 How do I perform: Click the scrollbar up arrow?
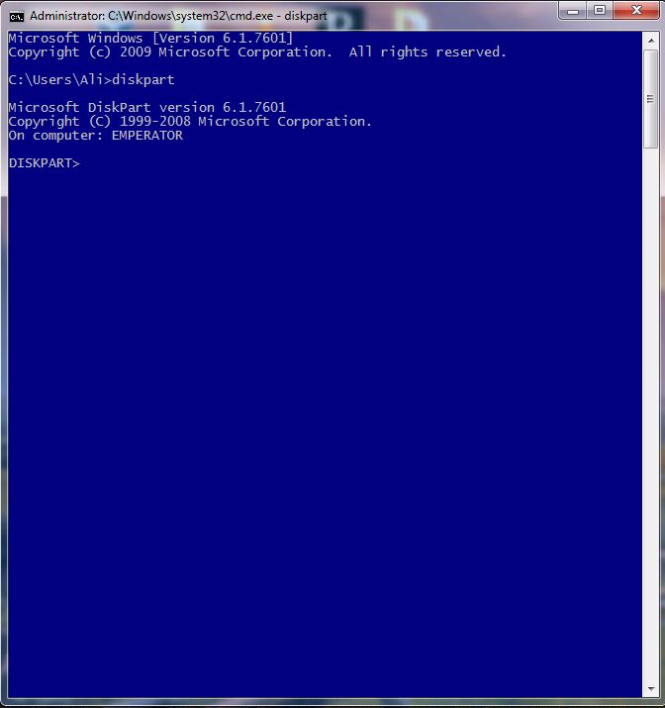(651, 41)
